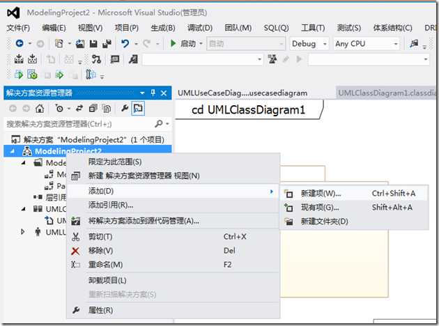Click the Navigate Backward toolbar icon
439x326 pixels.
tap(20, 43)
